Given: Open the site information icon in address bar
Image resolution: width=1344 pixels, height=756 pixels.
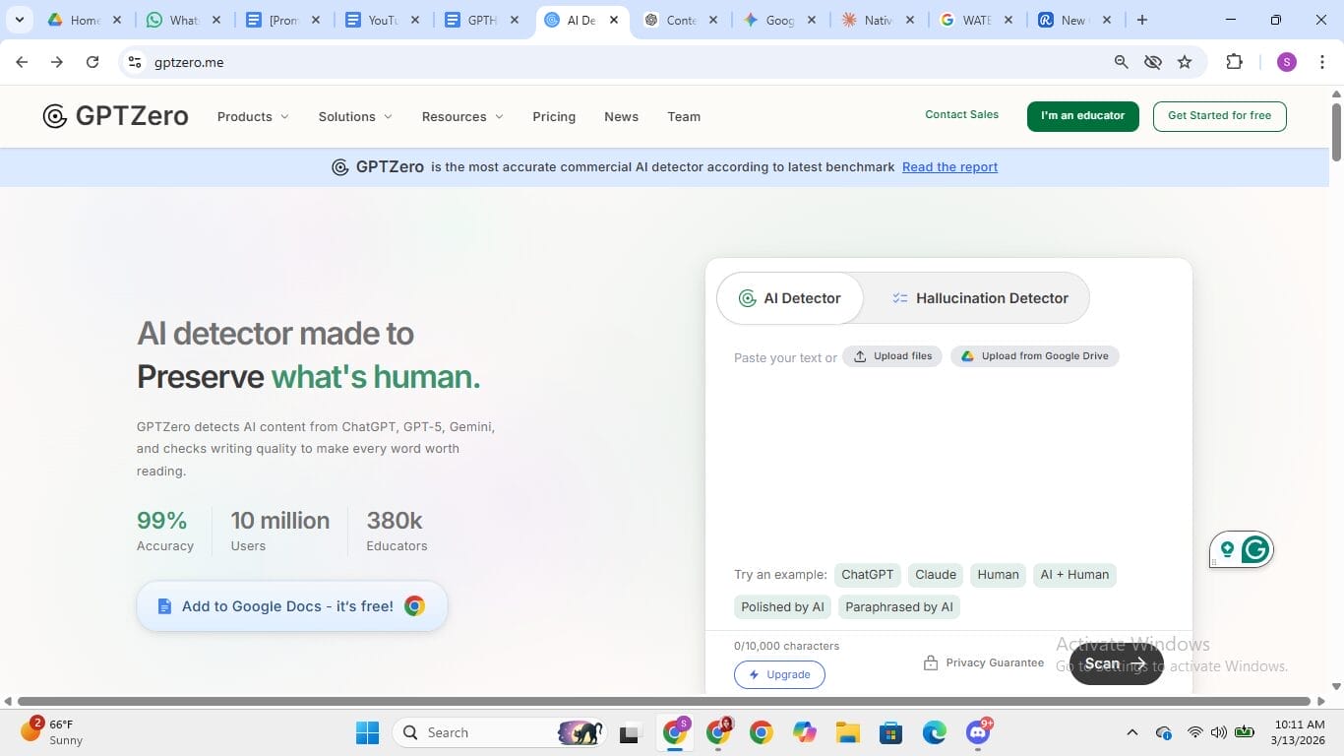Looking at the screenshot, I should coord(135,62).
